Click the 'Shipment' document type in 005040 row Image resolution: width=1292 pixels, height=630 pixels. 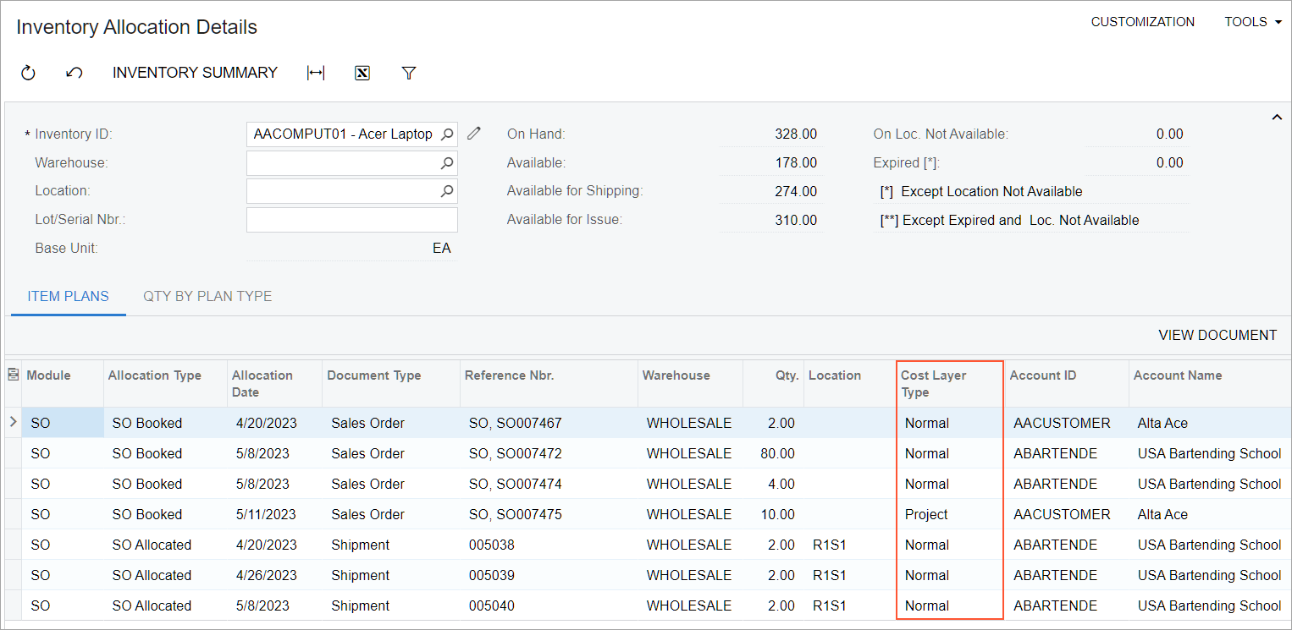[x=391, y=605]
